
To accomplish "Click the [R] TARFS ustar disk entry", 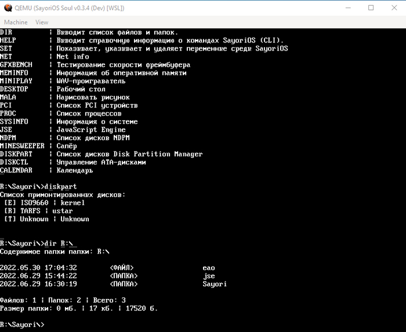I will click(x=38, y=211).
